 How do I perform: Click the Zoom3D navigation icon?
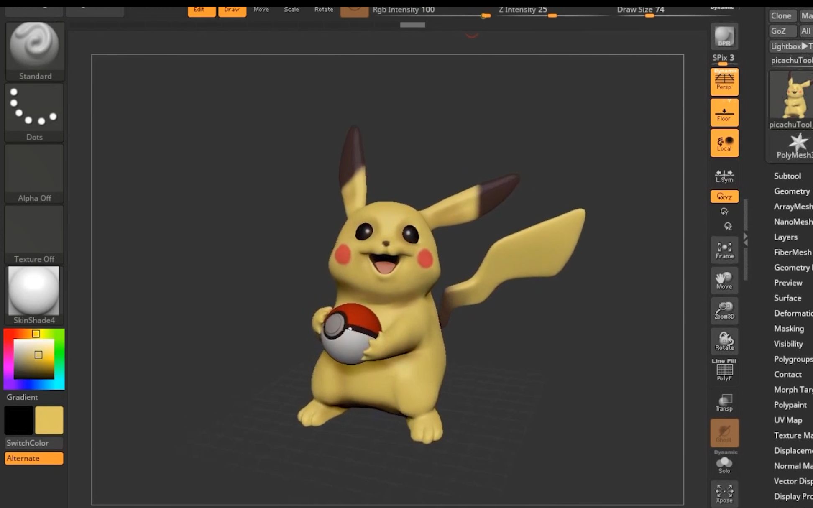click(724, 310)
